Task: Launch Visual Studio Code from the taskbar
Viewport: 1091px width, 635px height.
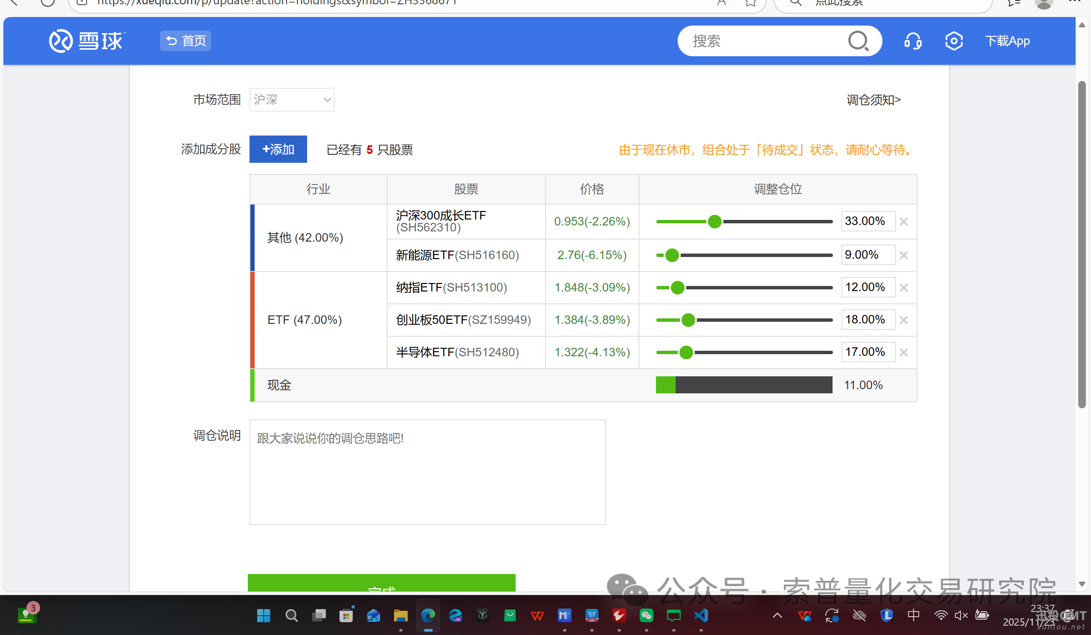Action: 701,615
